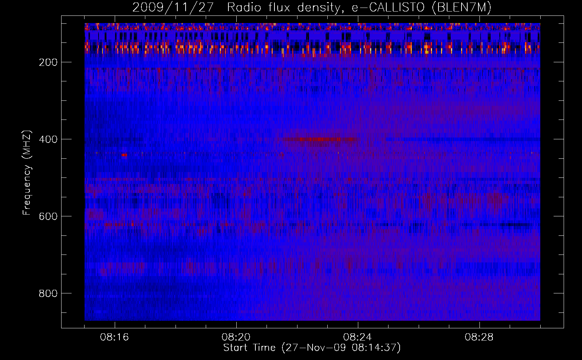Click the plot title '2009/11/27 Radio flux density, e-CALLISTO (BLEN7M)'

312,7
